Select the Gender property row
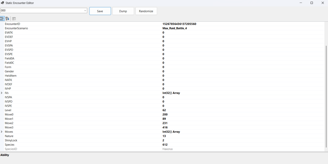The height and width of the screenshot is (164, 328). pos(9,72)
